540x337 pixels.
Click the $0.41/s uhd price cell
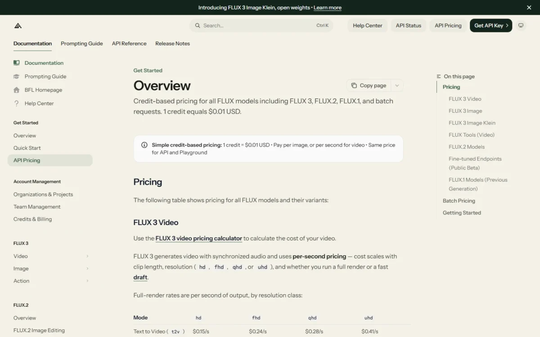(x=370, y=332)
